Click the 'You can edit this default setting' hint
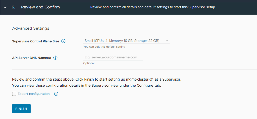Screen dimensions: 257x119 (x=104, y=47)
